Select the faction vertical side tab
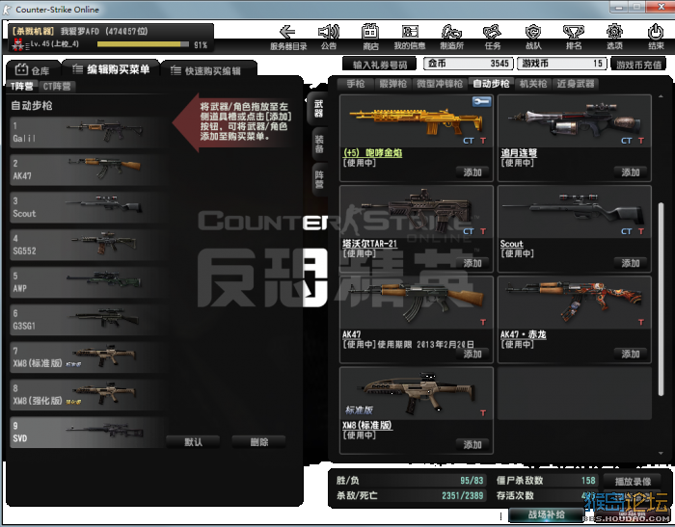This screenshot has width=675, height=527. coord(319,180)
